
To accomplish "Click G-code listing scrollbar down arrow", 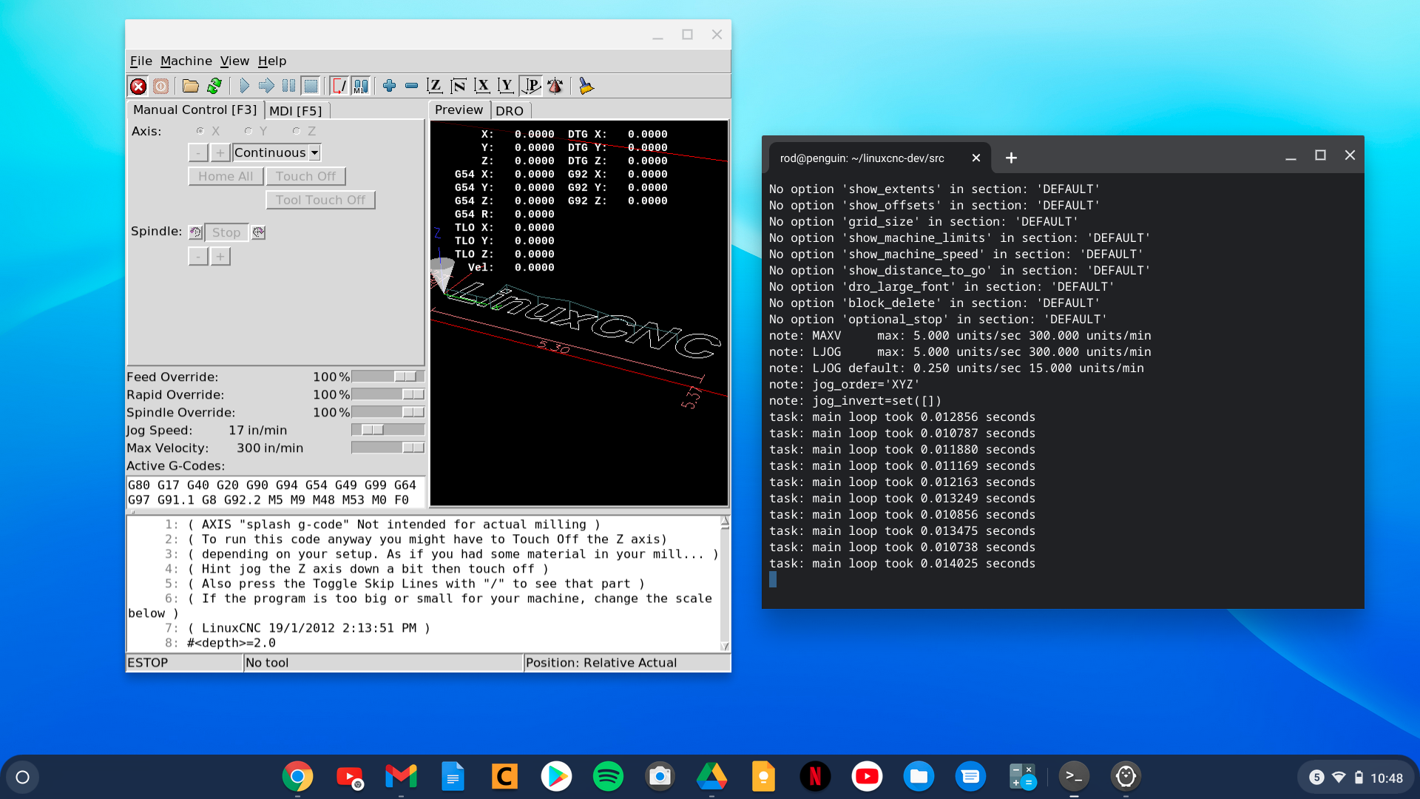I will pos(725,647).
